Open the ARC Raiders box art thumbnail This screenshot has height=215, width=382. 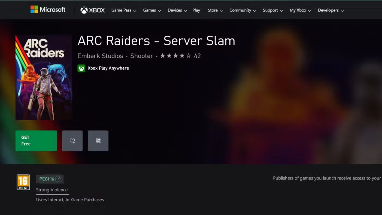coord(44,77)
